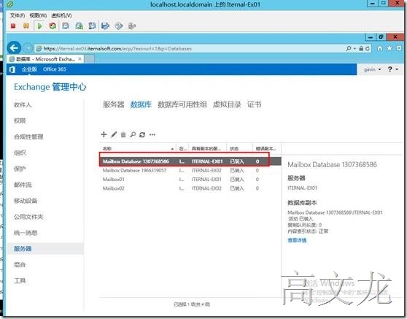The height and width of the screenshot is (319, 407).
Task: Click the security lock icon in address bar
Action: (x=361, y=48)
